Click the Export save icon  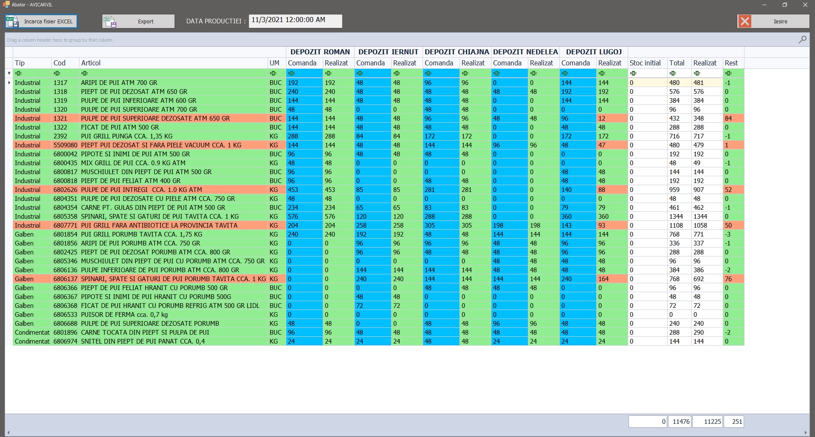(x=110, y=22)
